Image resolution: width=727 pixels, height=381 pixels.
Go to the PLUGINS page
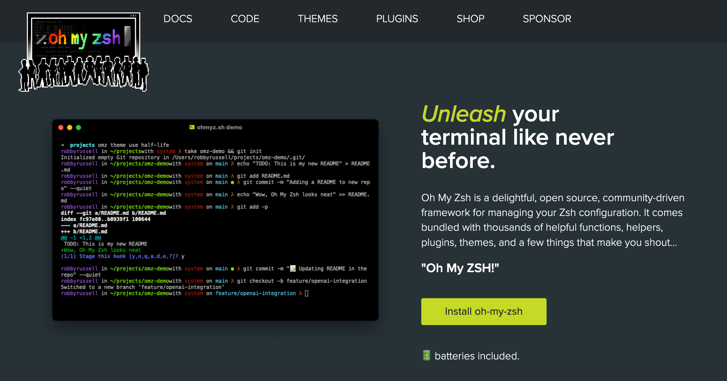[x=397, y=19]
